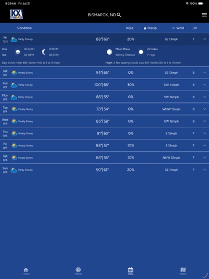Expand the Fri 8/7 forecast row

204,145
